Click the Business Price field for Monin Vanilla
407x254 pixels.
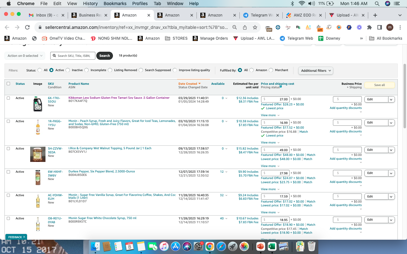347,197
